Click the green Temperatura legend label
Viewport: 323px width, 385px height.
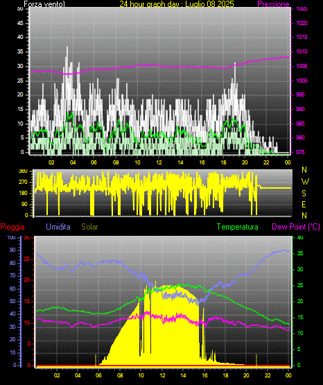tap(238, 227)
